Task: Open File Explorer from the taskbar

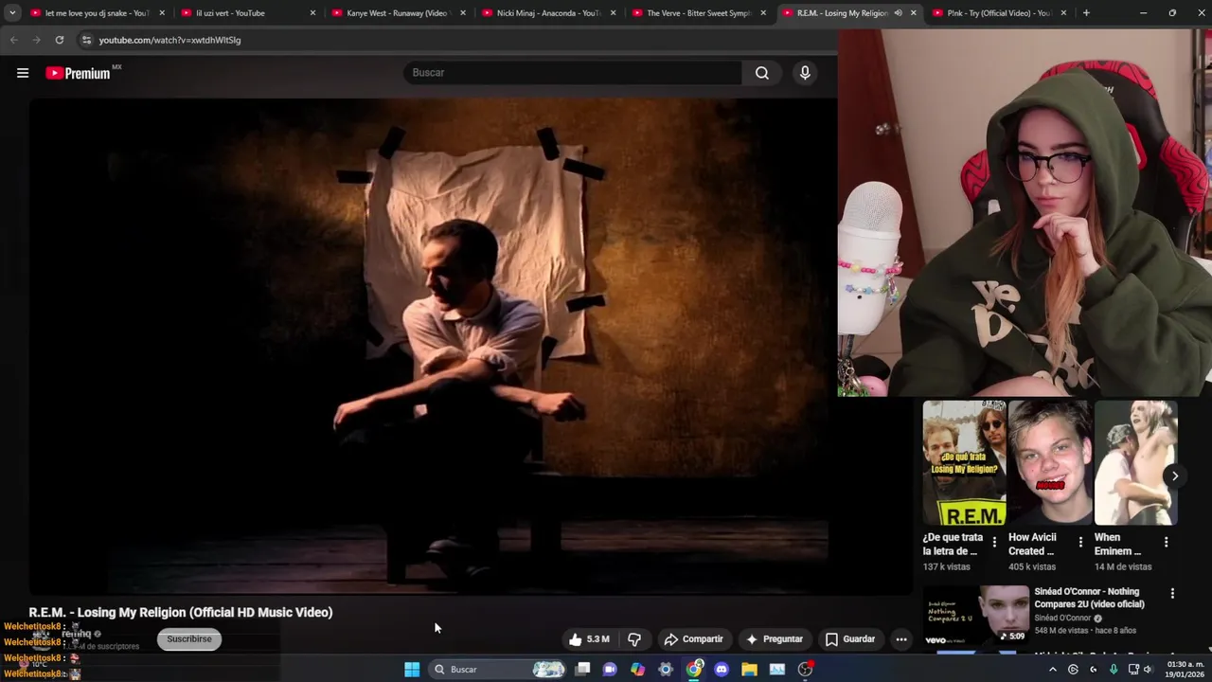Action: 749,670
